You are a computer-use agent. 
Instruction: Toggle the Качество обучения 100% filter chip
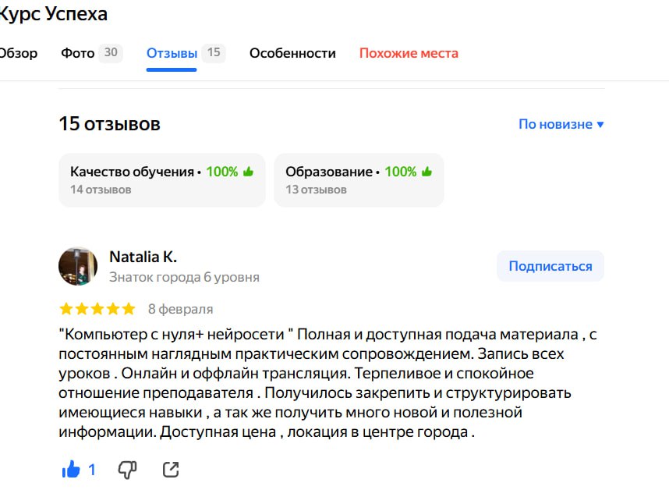point(161,180)
